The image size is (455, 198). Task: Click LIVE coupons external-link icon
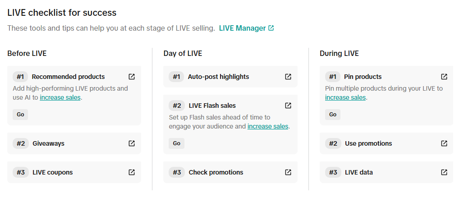tap(132, 172)
